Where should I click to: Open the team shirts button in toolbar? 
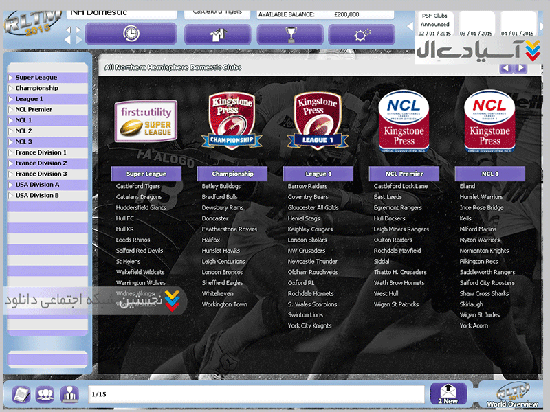coord(217,34)
